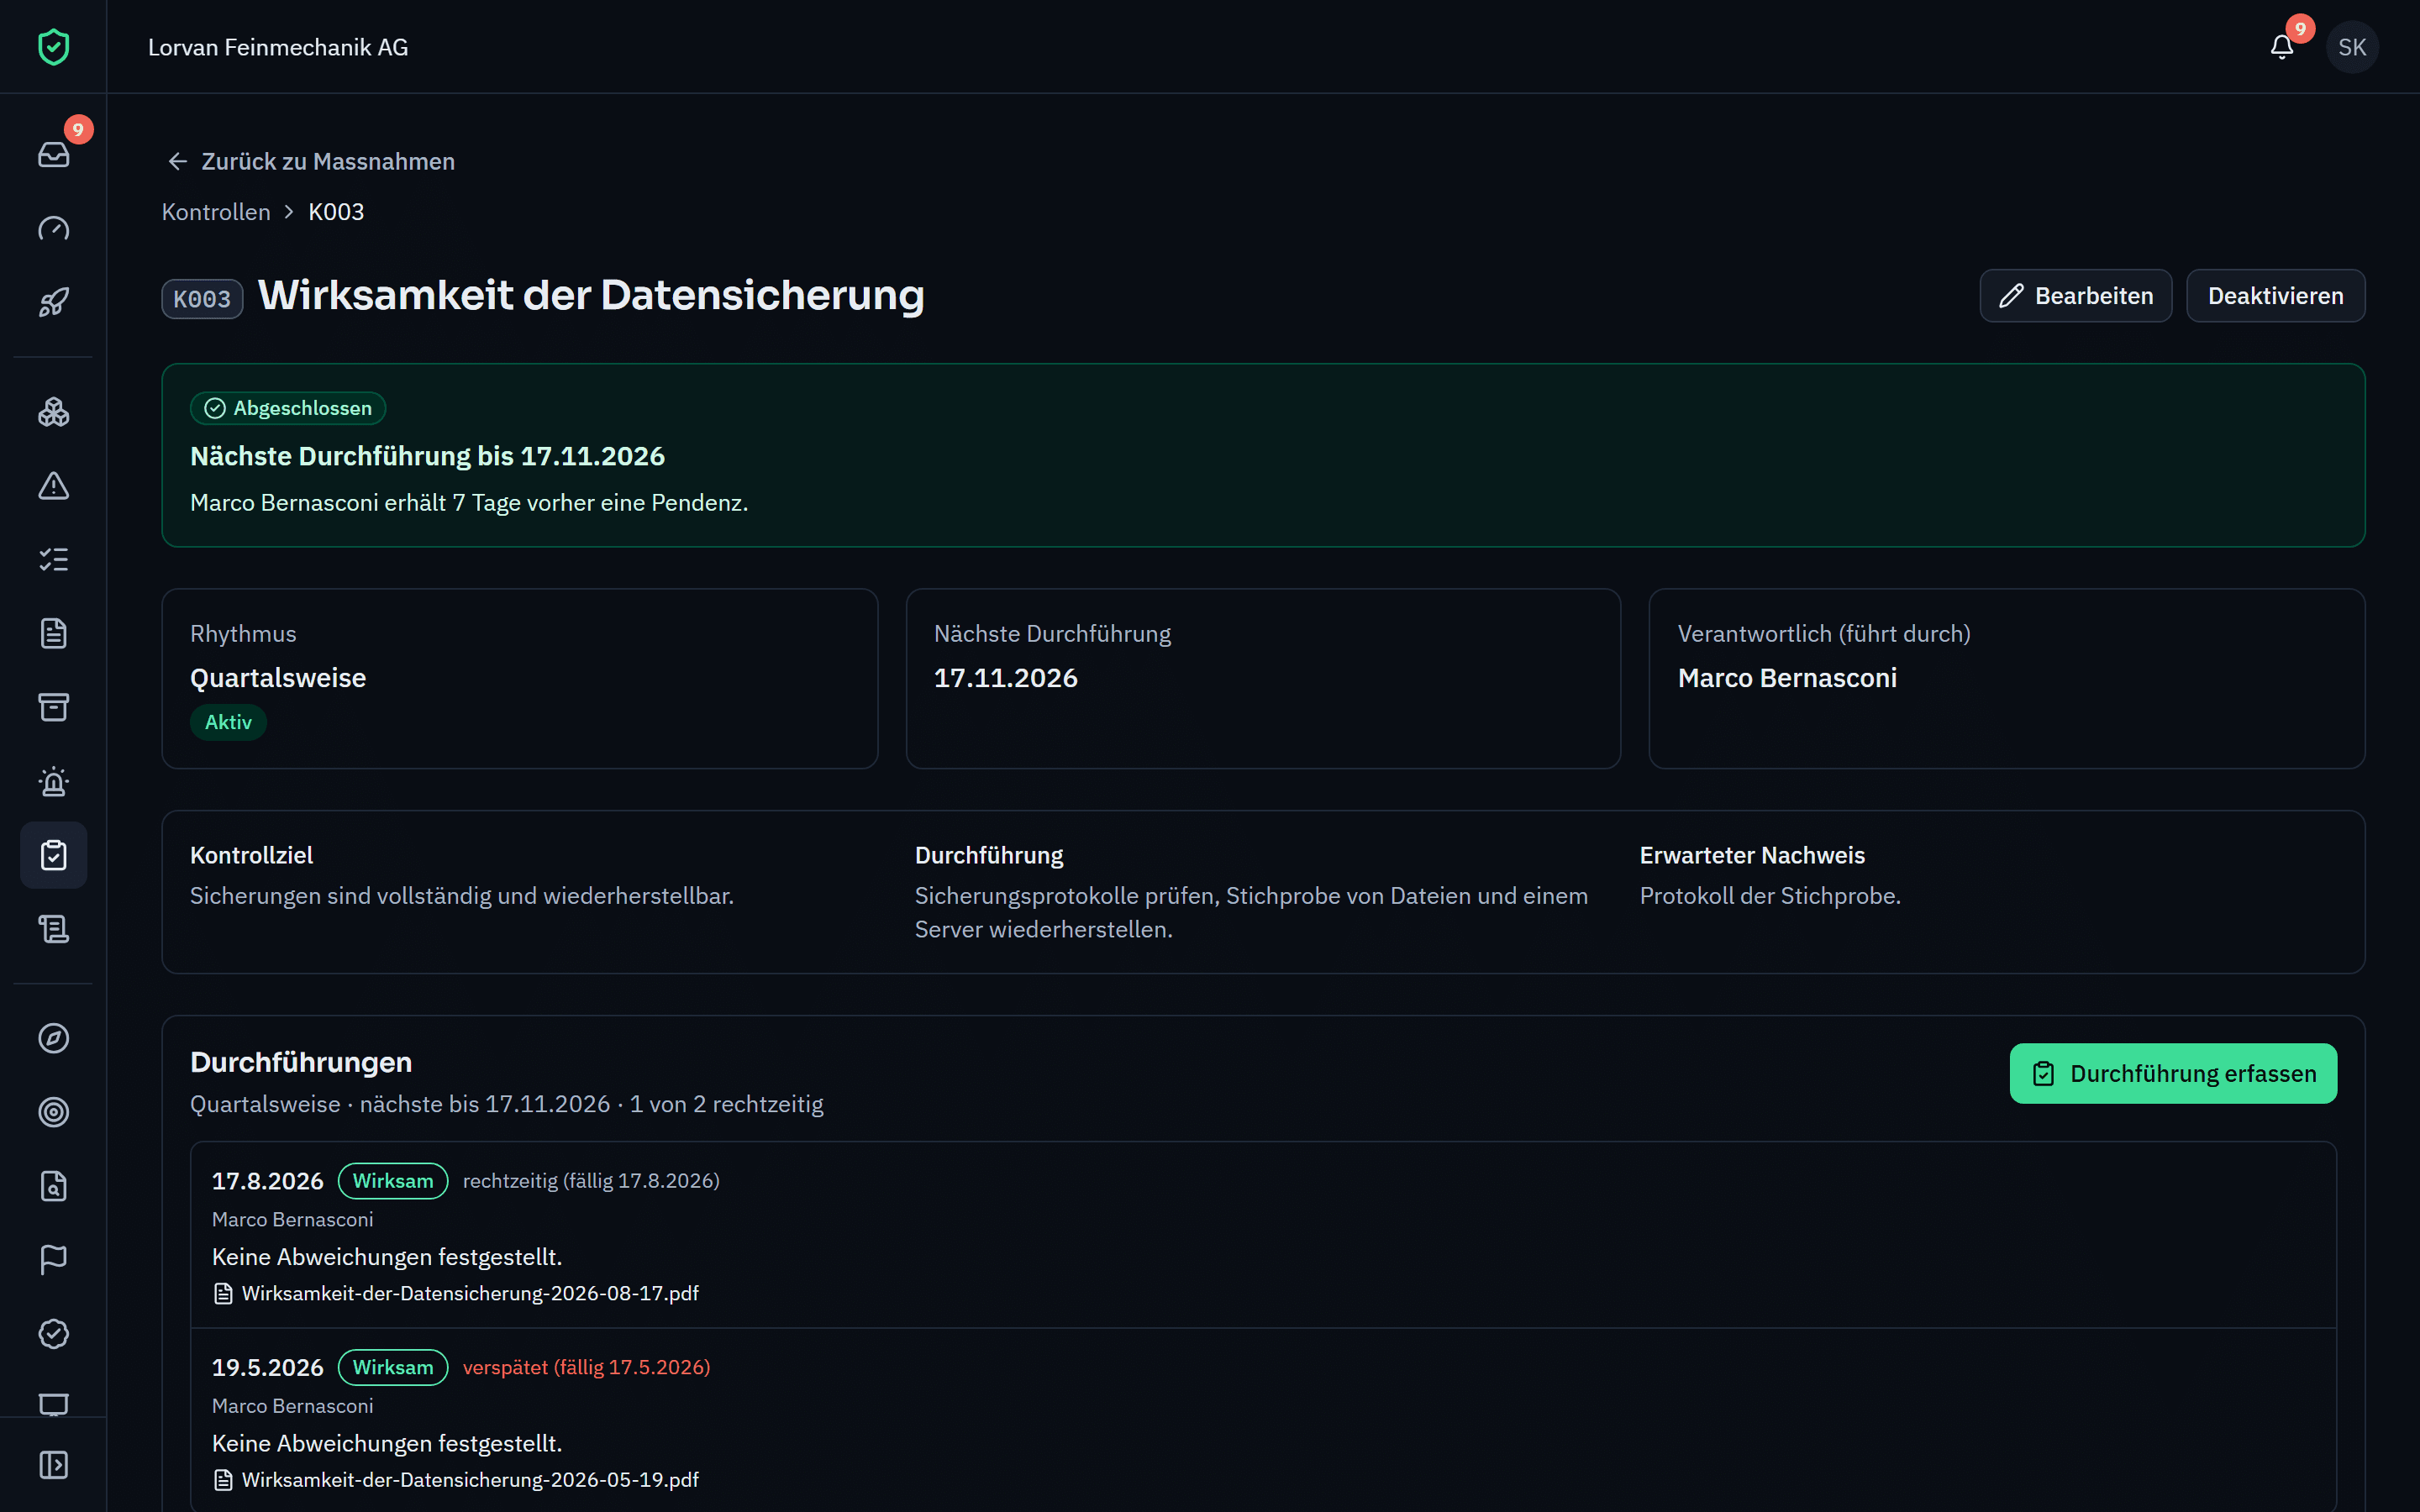Viewport: 2420px width, 1512px height.
Task: Click K003 in the breadcrumb
Action: pyautogui.click(x=336, y=212)
